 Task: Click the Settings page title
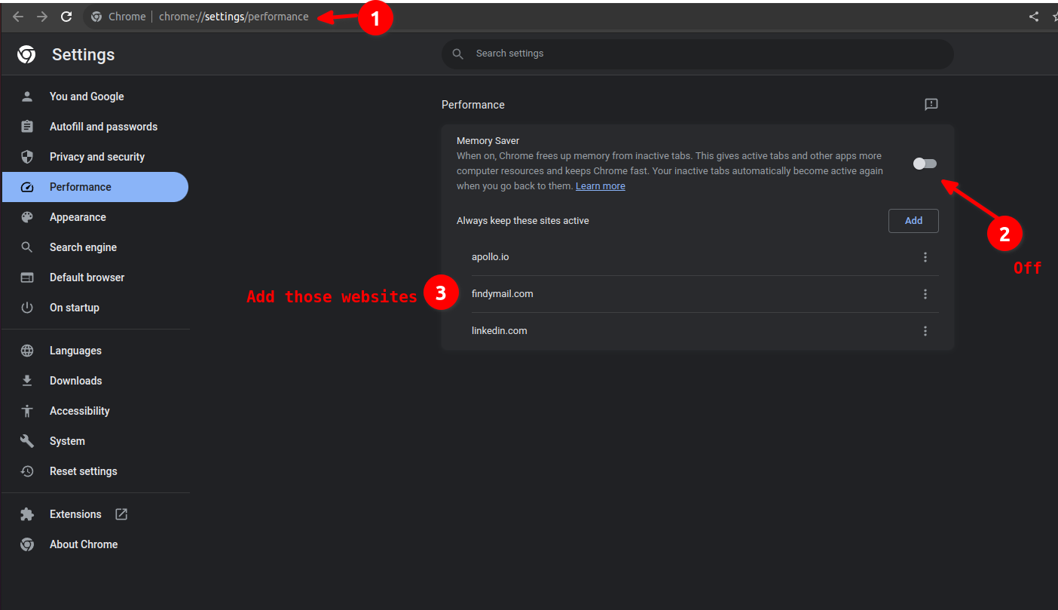click(84, 54)
